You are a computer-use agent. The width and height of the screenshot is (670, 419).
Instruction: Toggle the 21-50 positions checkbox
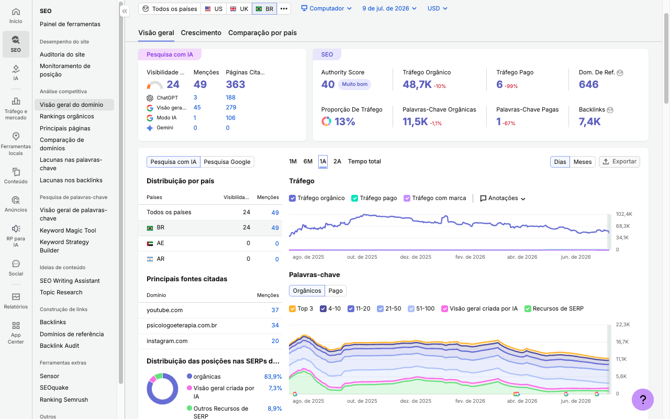[380, 309]
